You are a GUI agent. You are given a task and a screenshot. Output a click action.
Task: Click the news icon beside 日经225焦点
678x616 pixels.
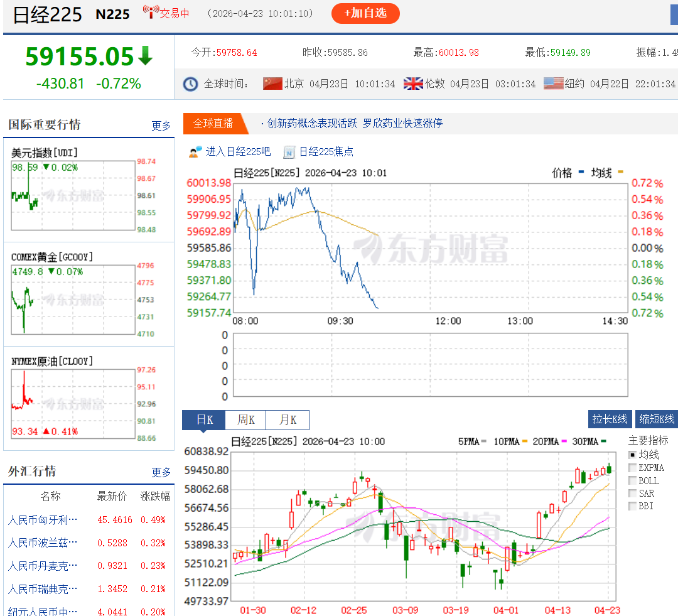tap(289, 152)
